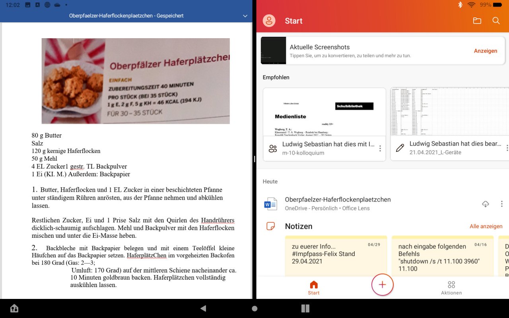Viewport: 509px width, 318px height.
Task: Click Alle anzeigen next to Notizen
Action: 486,226
